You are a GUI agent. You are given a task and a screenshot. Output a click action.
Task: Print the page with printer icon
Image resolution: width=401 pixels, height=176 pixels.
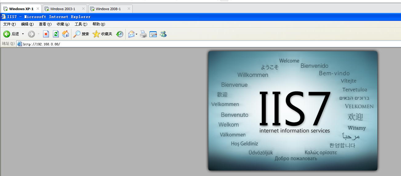[143, 34]
